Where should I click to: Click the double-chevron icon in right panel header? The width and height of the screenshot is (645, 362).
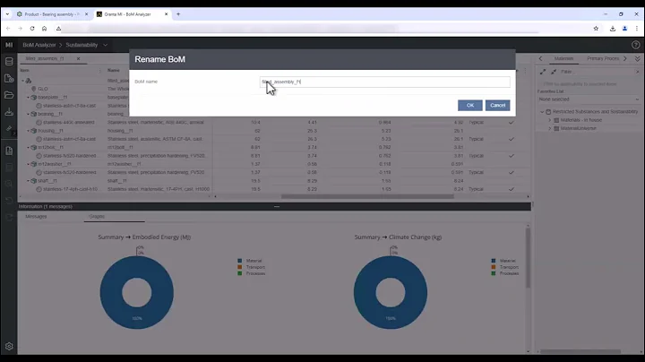coord(637,58)
